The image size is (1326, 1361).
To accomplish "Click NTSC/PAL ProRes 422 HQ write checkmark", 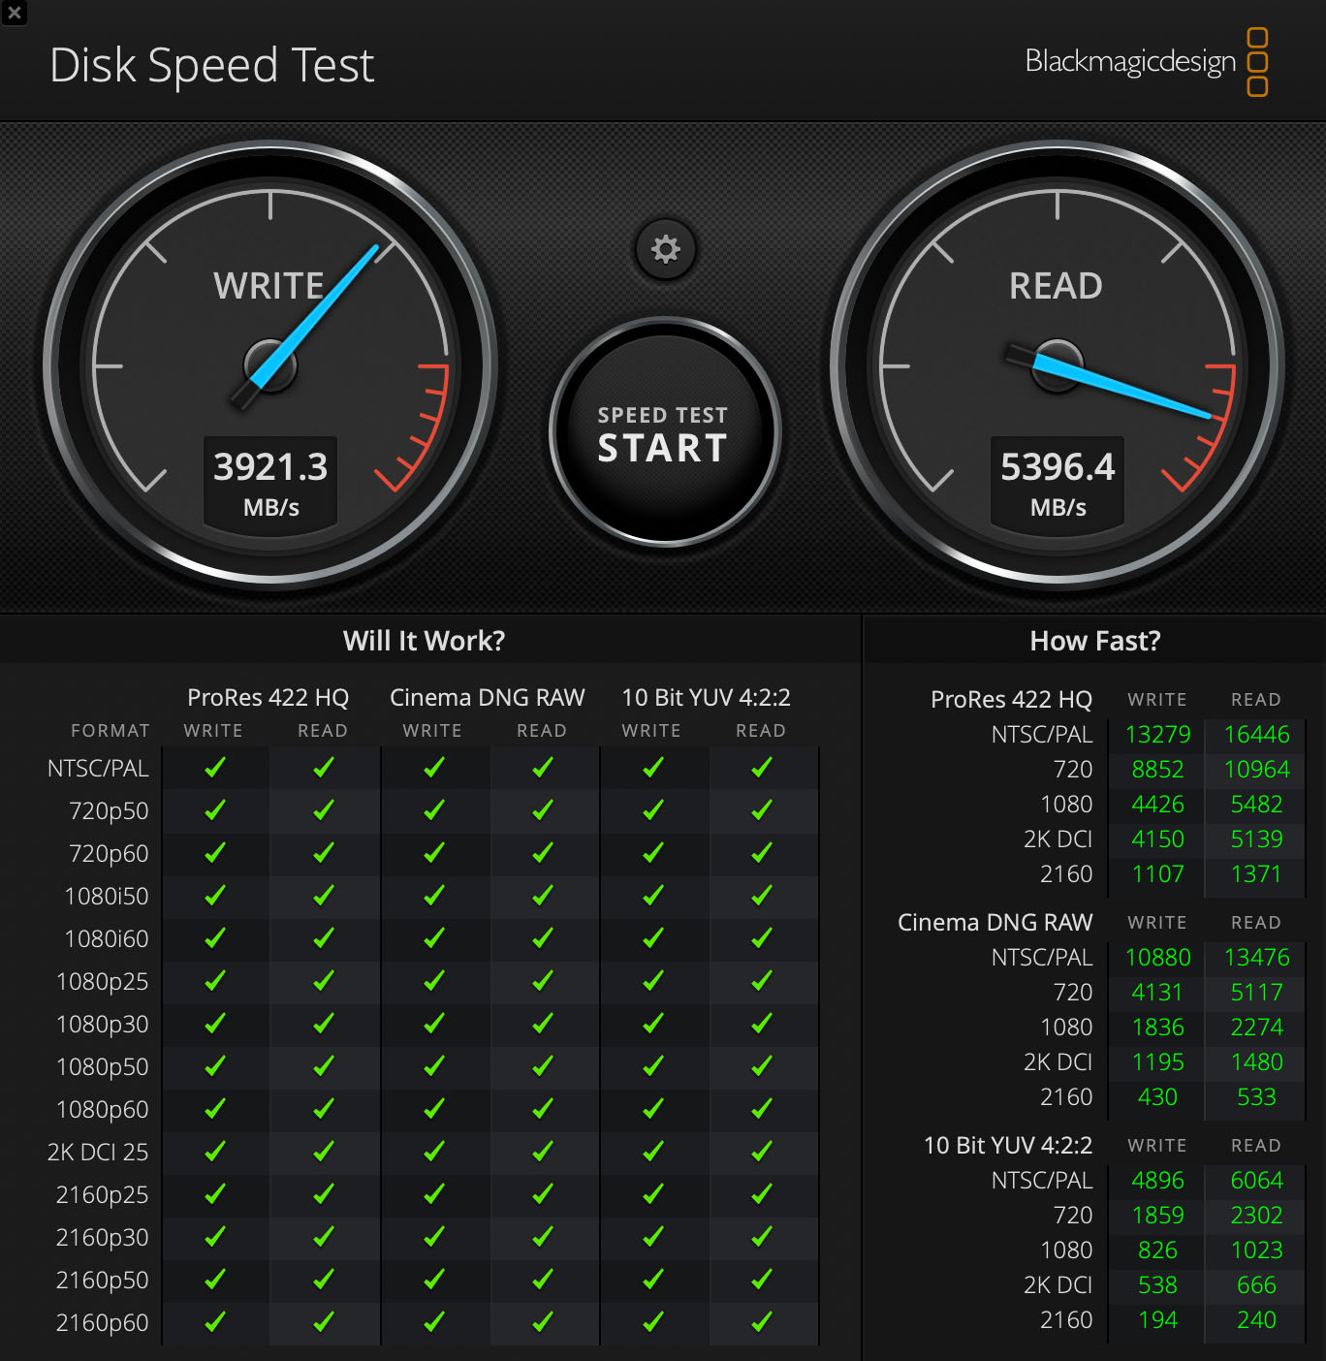I will tap(214, 768).
